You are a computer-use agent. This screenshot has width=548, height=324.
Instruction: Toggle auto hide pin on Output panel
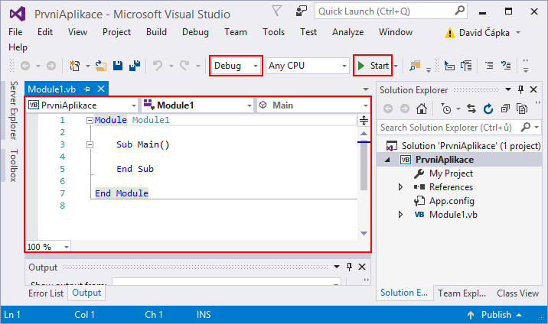349,267
